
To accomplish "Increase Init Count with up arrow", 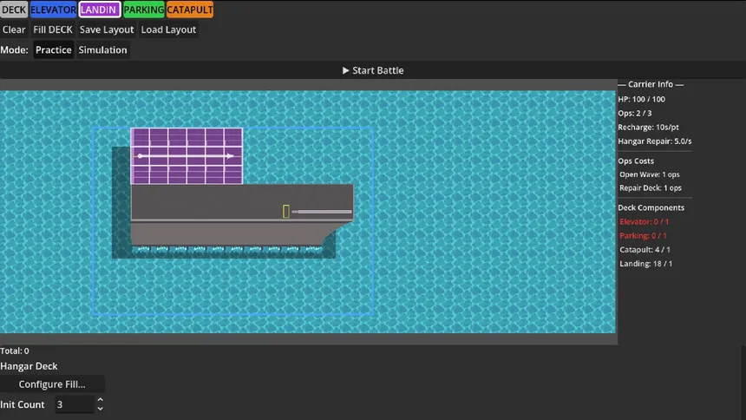I will [100, 401].
